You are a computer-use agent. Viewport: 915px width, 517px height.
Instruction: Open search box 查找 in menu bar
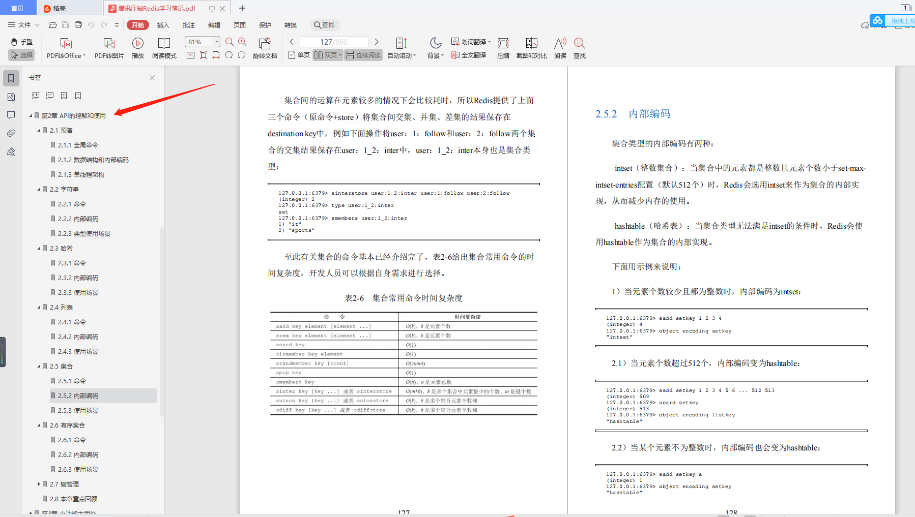click(325, 25)
